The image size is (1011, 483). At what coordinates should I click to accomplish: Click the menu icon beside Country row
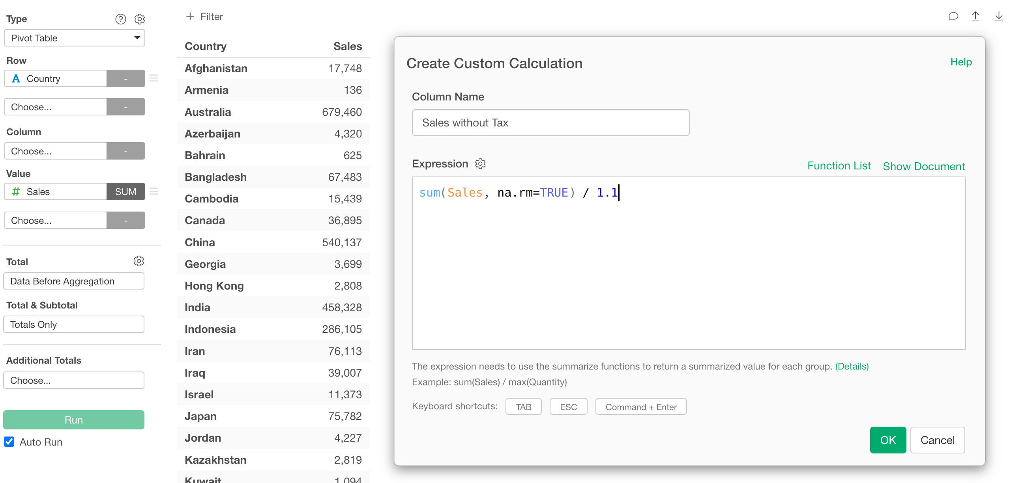pyautogui.click(x=154, y=78)
